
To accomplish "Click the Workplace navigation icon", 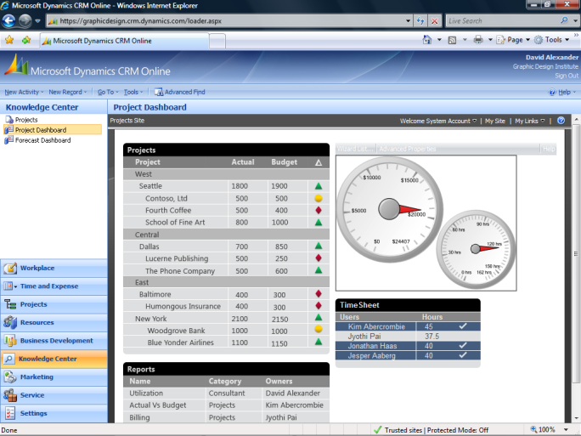I will coord(10,268).
